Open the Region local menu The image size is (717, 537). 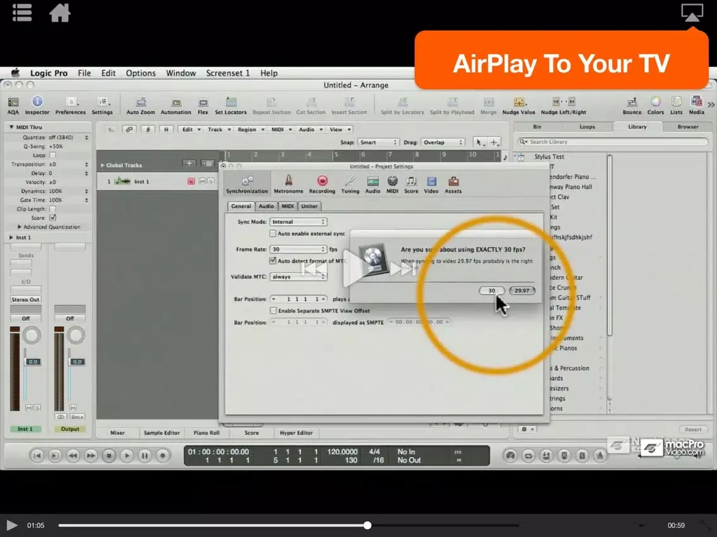tap(251, 130)
